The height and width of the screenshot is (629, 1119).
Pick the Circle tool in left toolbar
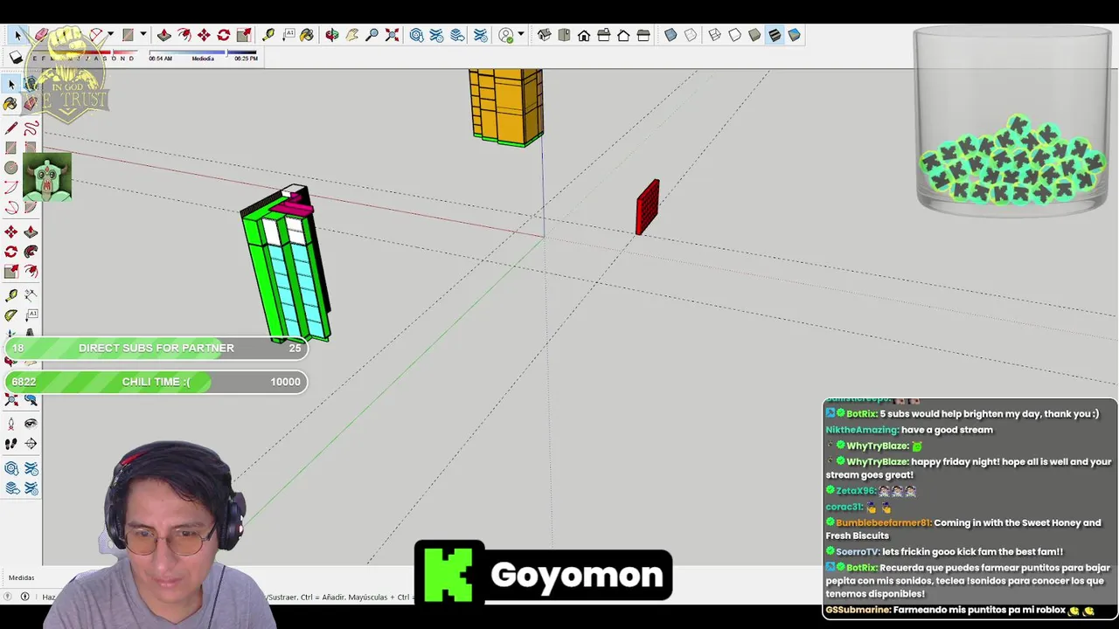pos(10,167)
